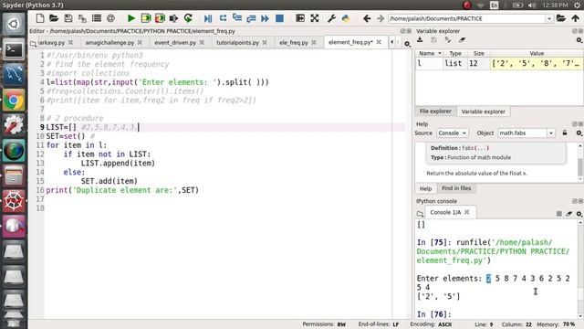Image resolution: width=584 pixels, height=329 pixels.
Task: Expand the Object math.fabs combo box
Action: 551,133
